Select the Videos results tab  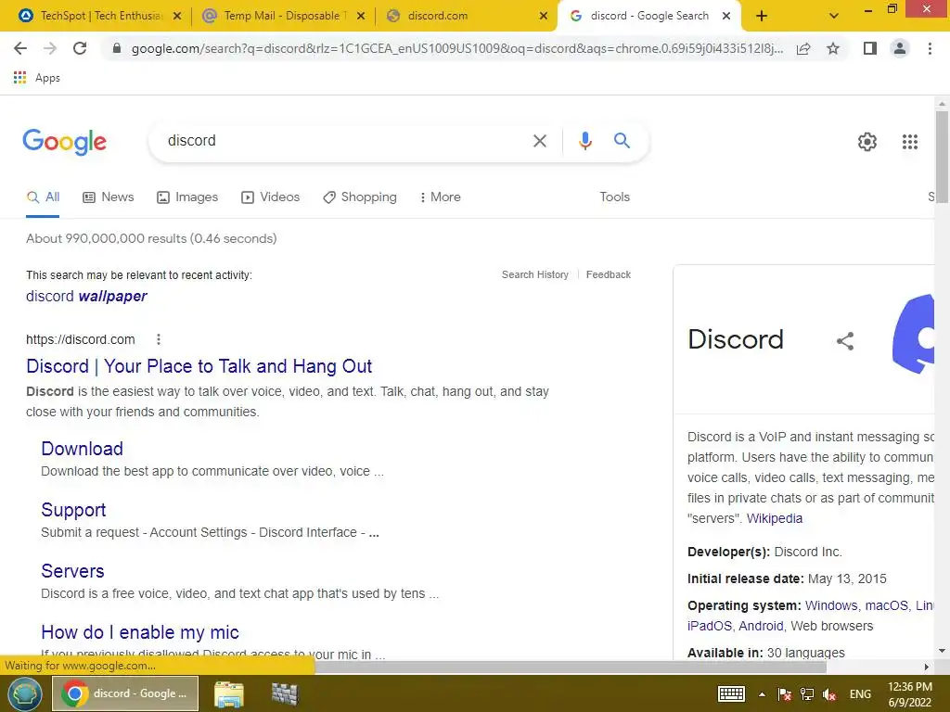click(270, 197)
